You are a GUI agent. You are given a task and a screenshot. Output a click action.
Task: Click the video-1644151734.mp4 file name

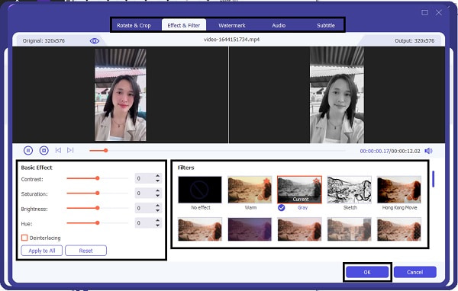pyautogui.click(x=231, y=40)
